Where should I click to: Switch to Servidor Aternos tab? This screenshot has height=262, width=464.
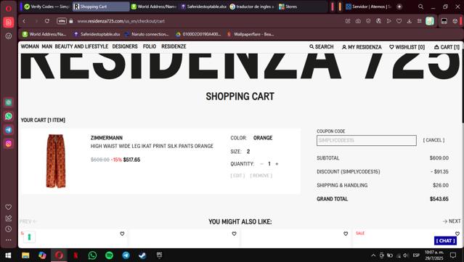[x=369, y=7]
